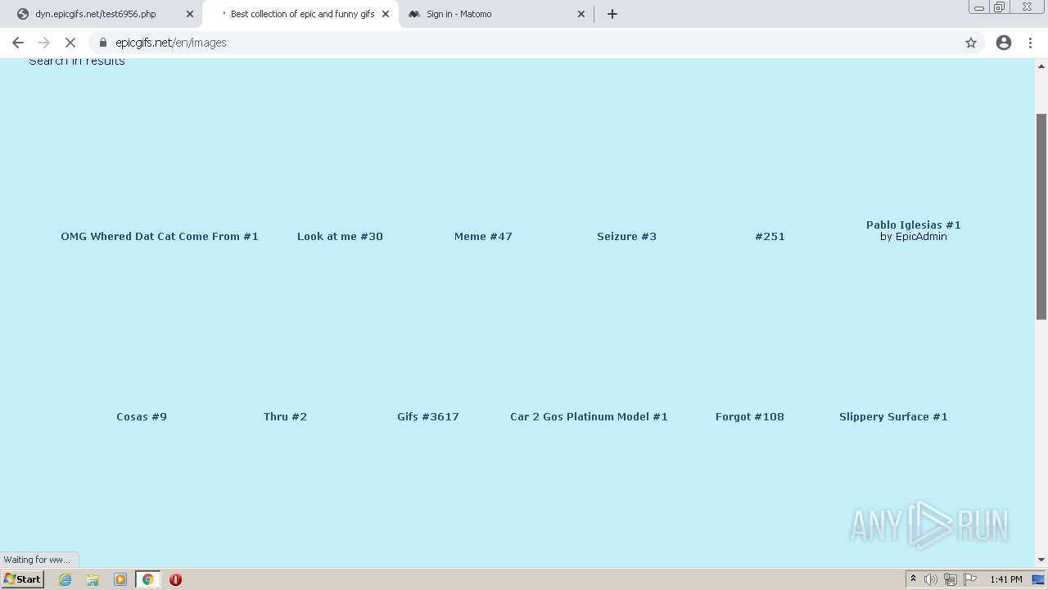Open the Meme #47 gif
This screenshot has height=590, width=1048.
coord(483,236)
